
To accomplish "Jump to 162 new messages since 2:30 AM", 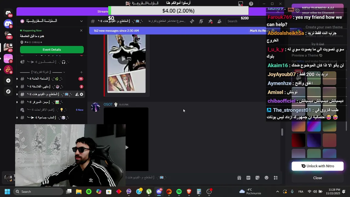I will tap(116, 31).
